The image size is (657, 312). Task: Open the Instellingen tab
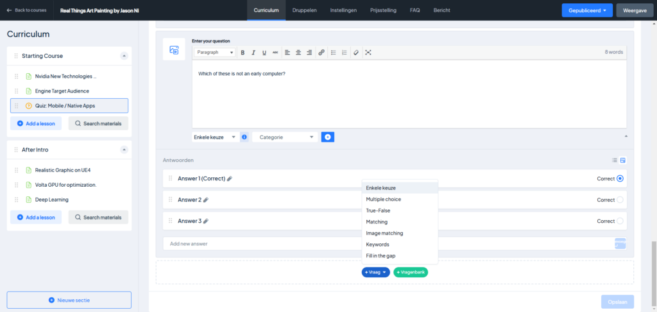(x=344, y=10)
